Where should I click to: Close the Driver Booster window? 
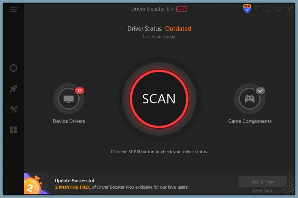(289, 9)
